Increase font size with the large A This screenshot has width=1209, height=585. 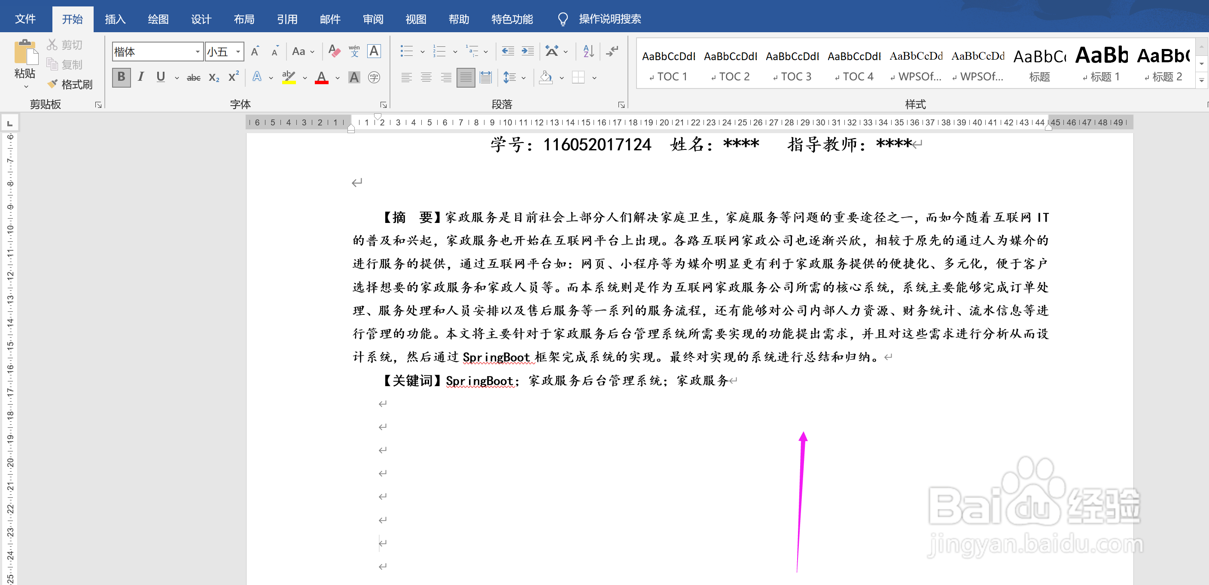pyautogui.click(x=255, y=51)
